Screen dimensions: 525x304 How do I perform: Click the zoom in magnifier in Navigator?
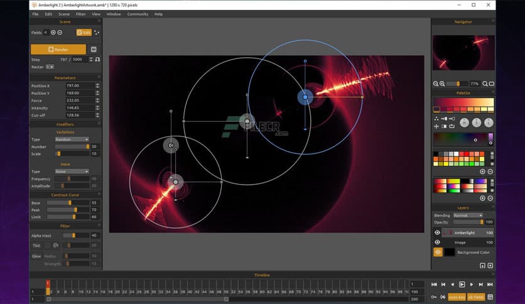442,84
